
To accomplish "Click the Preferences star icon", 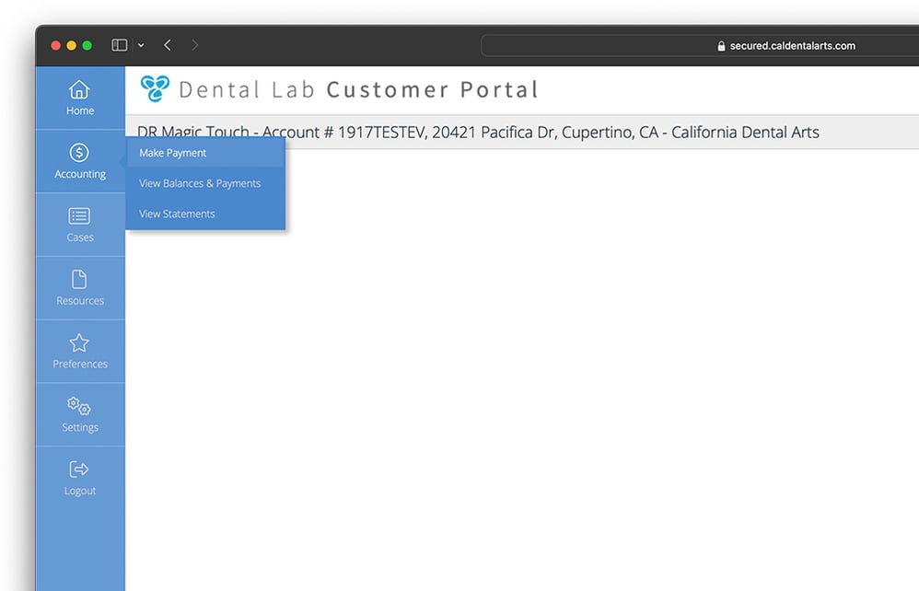I will [79, 343].
